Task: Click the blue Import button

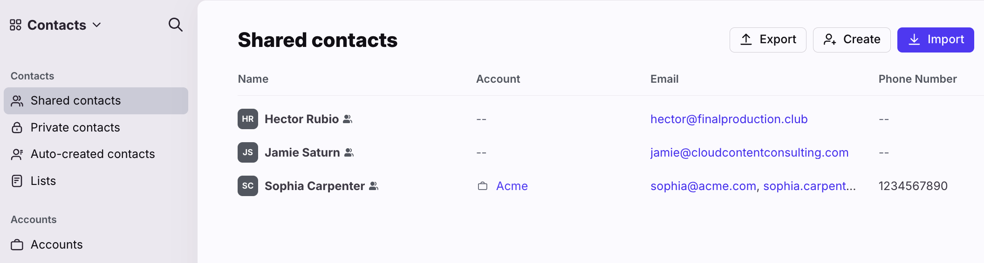Action: (936, 39)
